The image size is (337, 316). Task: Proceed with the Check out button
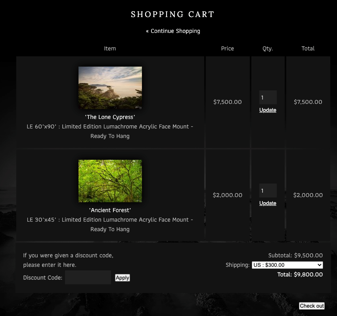312,306
